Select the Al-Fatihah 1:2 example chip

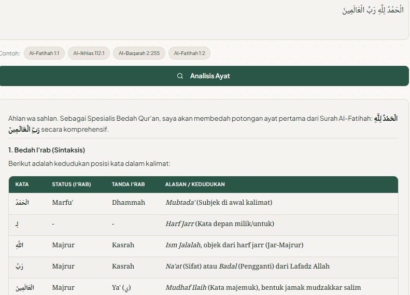tap(189, 53)
